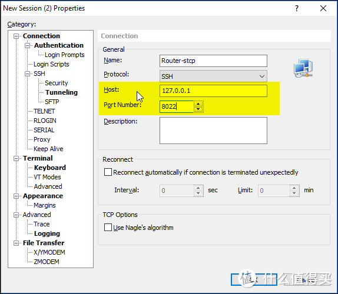This screenshot has height=294, width=338.
Task: Select Logging under Advanced category
Action: (47, 233)
